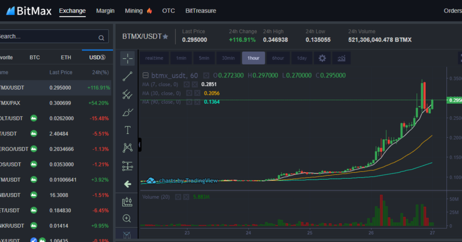Switch chart to 1day interval
This screenshot has width=462, height=242.
[x=302, y=58]
